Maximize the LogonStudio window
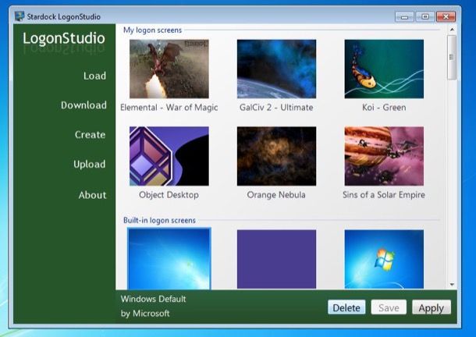476x337 pixels. pyautogui.click(x=425, y=16)
